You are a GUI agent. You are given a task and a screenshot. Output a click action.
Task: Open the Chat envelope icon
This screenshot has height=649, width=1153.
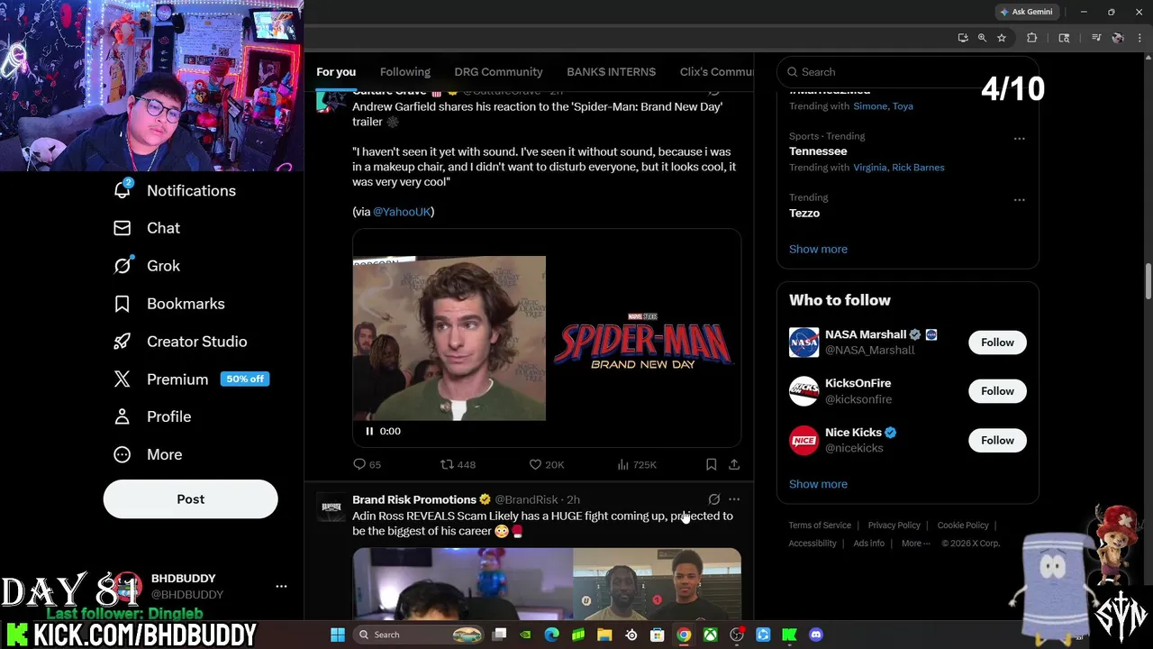tap(122, 228)
